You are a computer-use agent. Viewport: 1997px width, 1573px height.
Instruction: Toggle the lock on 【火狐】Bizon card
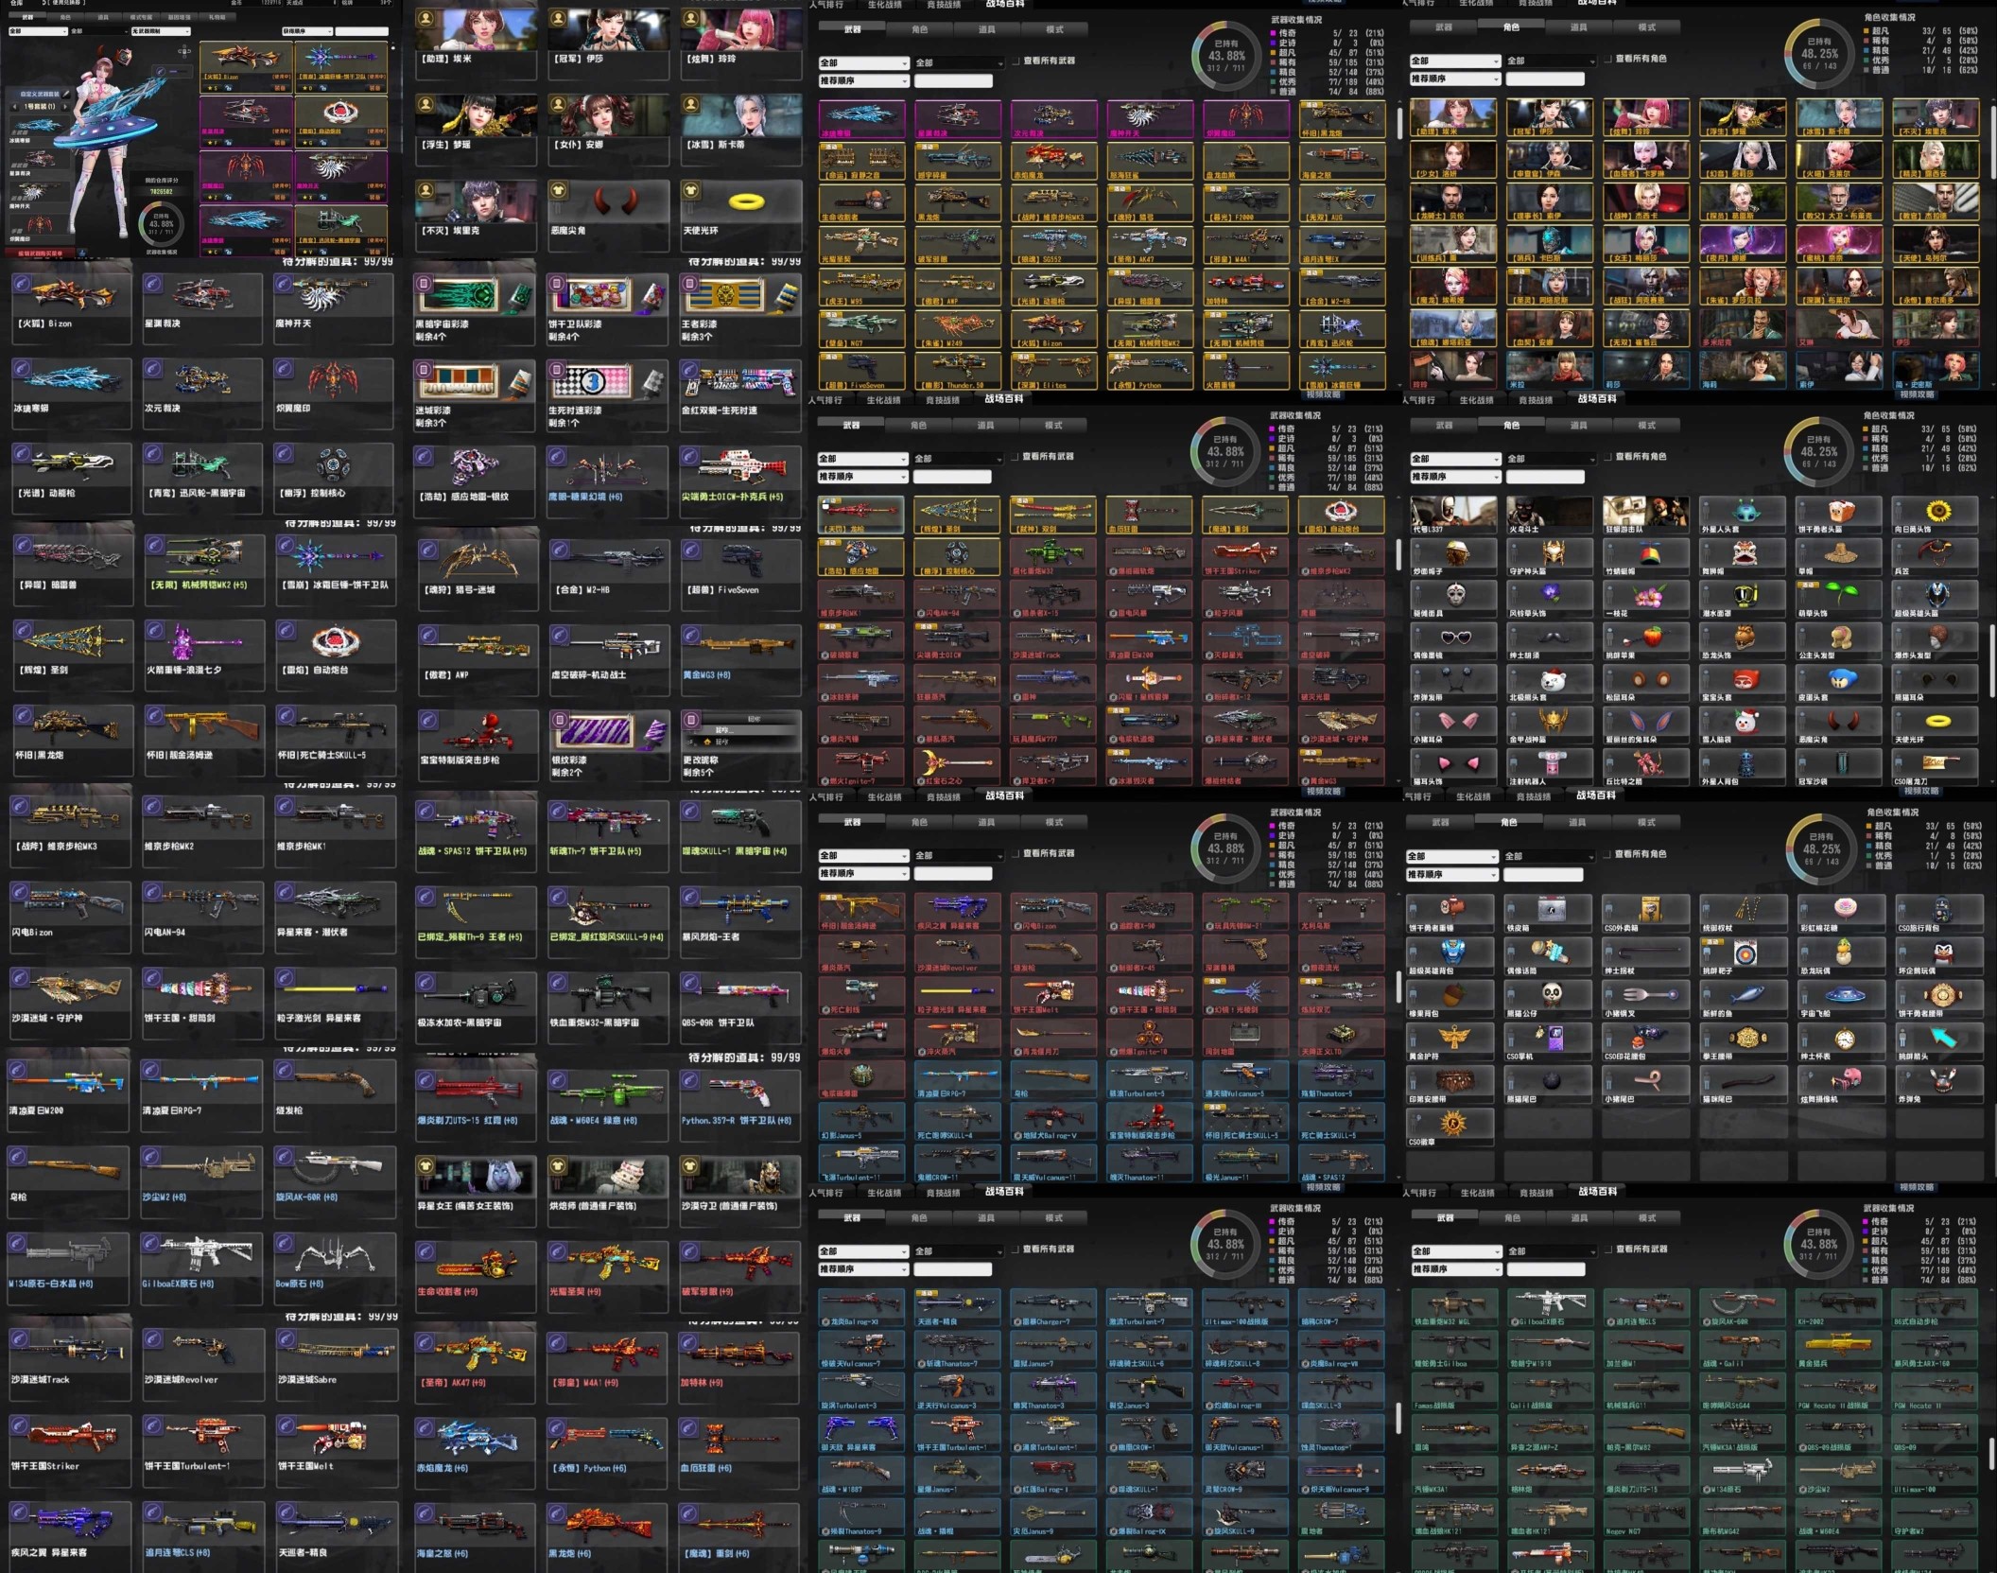point(228,88)
